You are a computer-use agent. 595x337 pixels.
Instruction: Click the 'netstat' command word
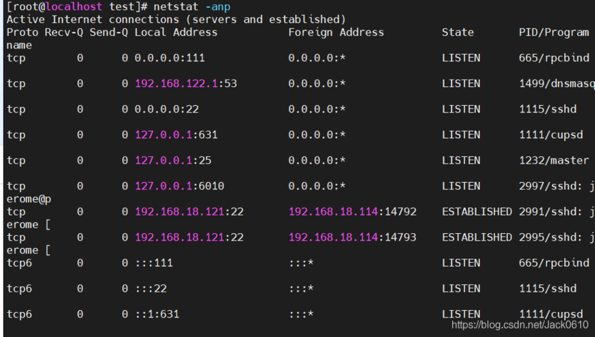coord(176,7)
